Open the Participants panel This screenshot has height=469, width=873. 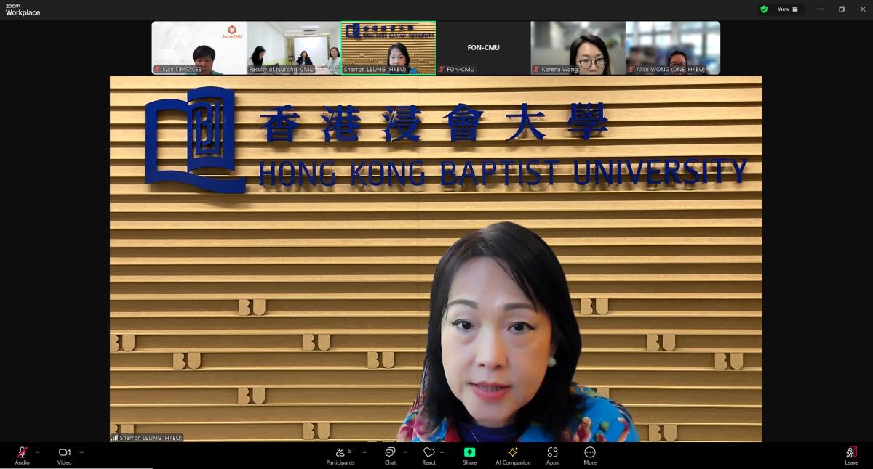pos(340,455)
